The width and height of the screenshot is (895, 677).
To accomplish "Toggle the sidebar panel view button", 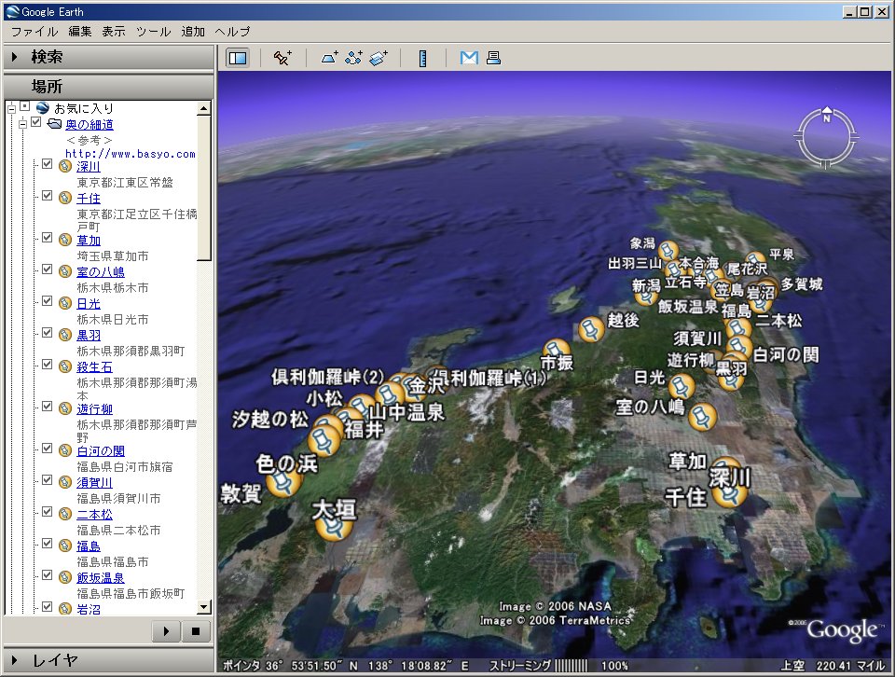I will click(x=238, y=58).
